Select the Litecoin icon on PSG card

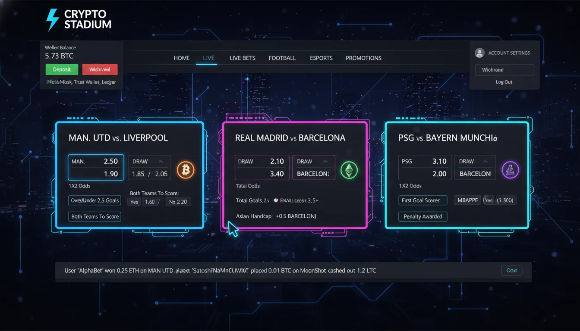coord(511,170)
